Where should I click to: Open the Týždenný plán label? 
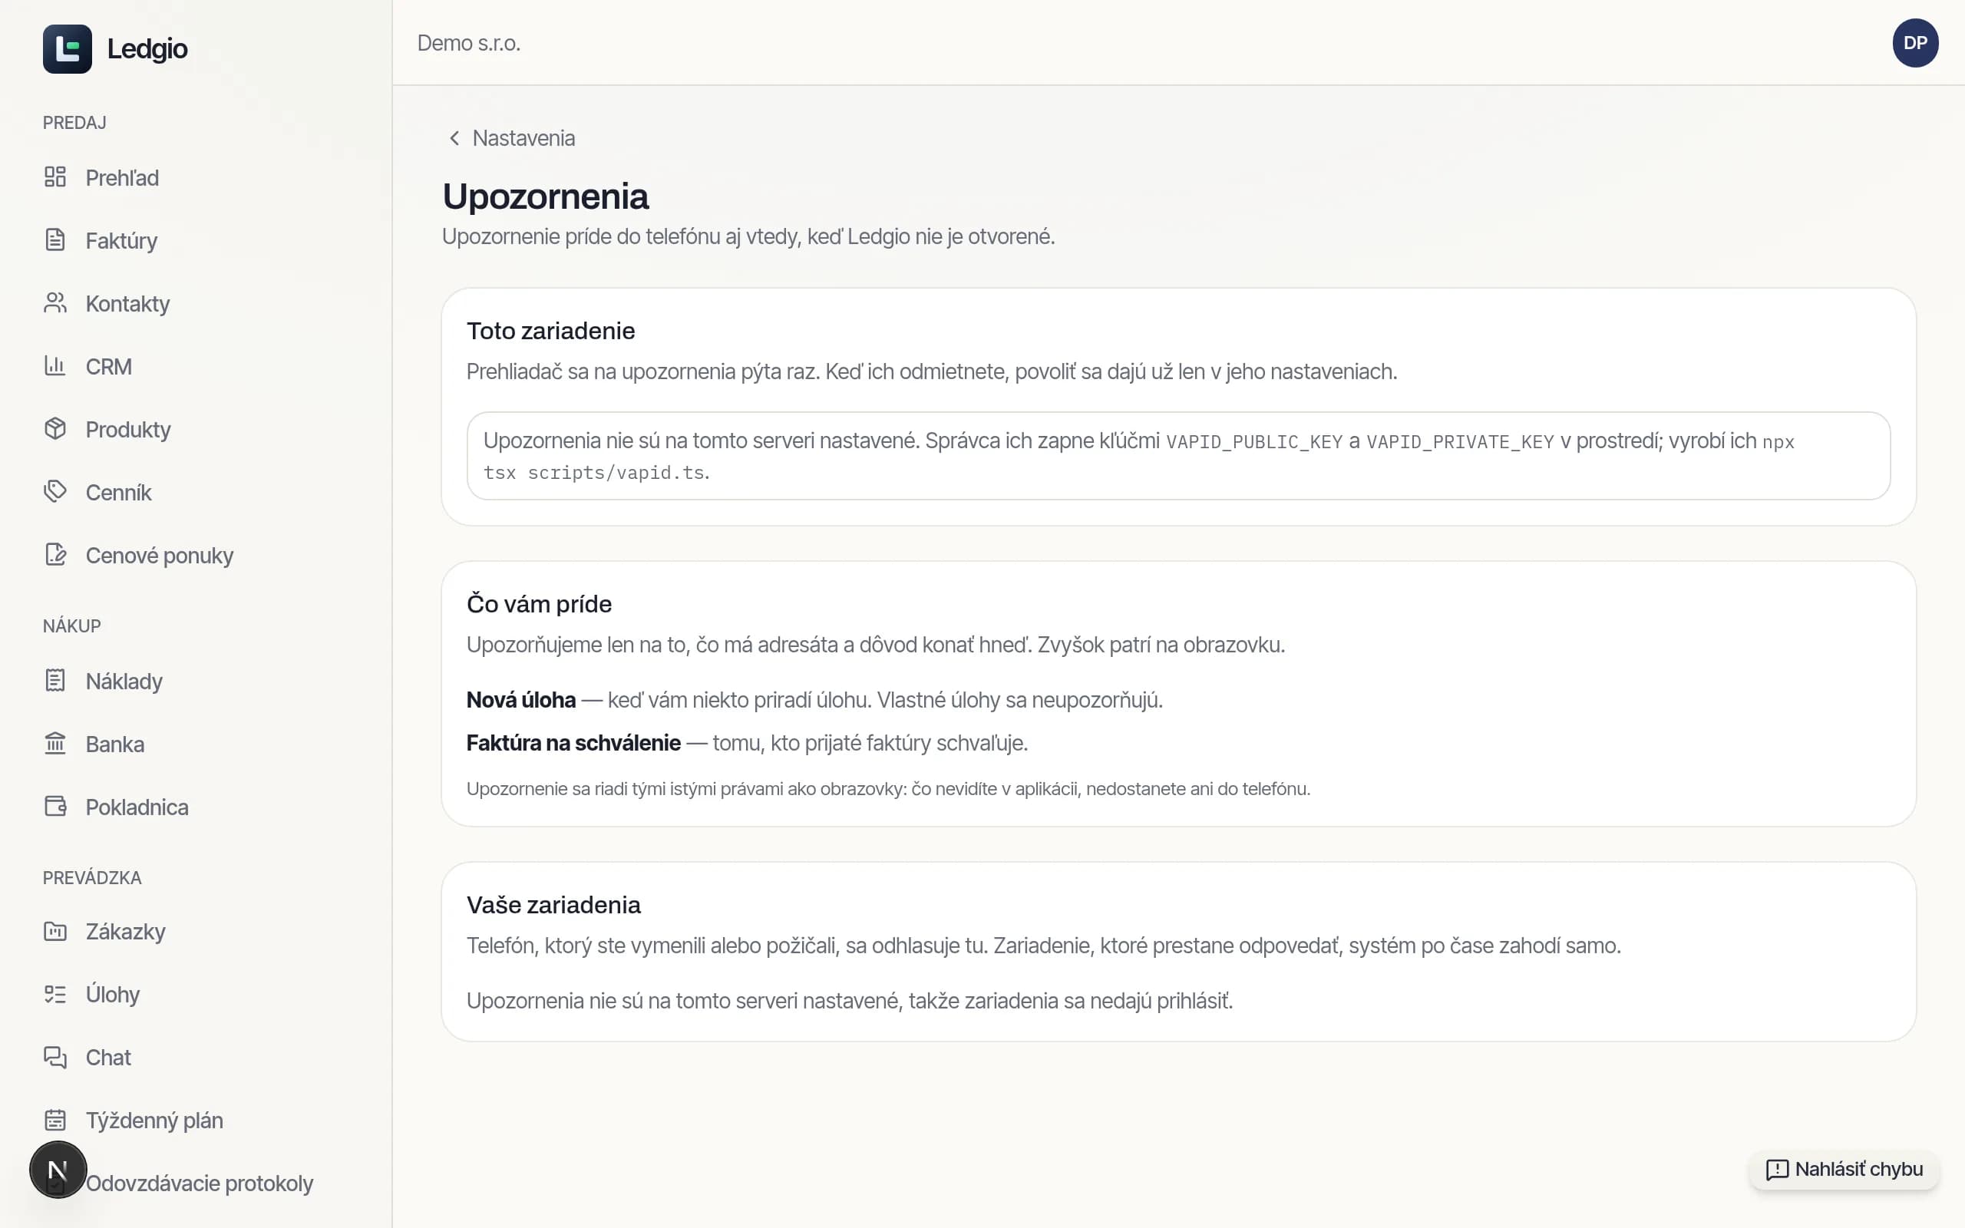[x=154, y=1121]
